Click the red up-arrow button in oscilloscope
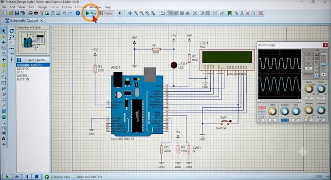This screenshot has width=331, height=180. coord(262,107)
